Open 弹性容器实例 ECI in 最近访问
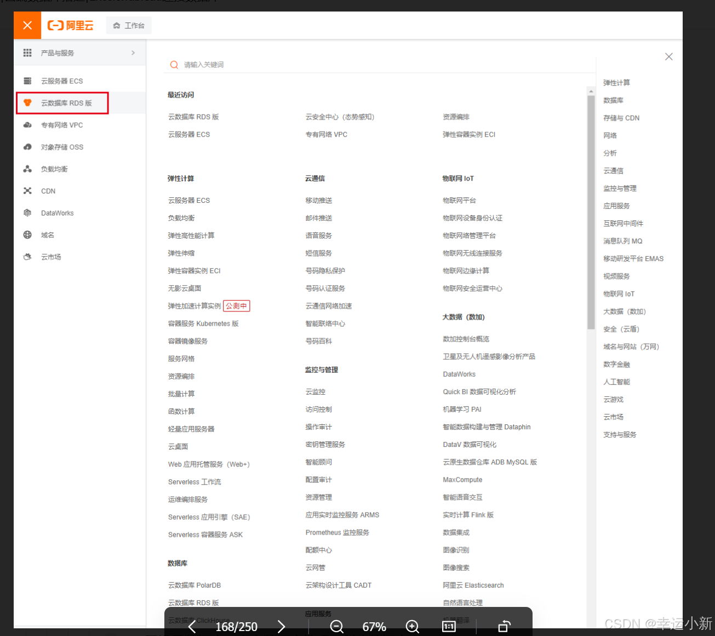 click(469, 134)
